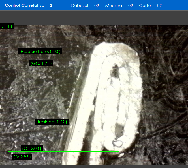Select the A 2.95 measurement label
188x168 pixels.
(x=22, y=157)
